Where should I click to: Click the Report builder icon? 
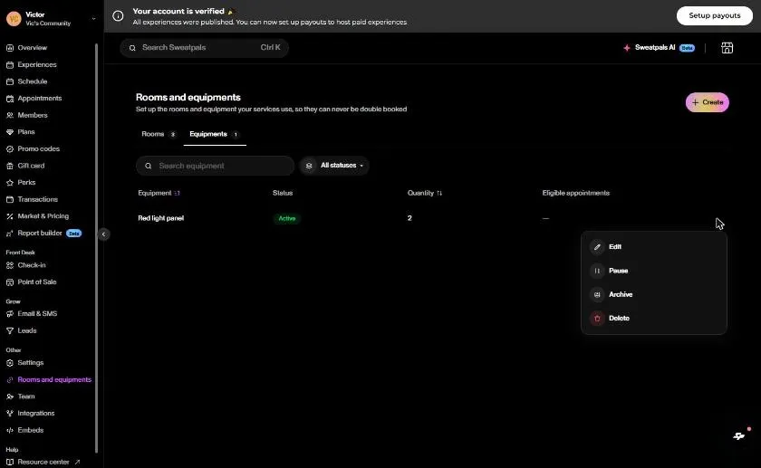point(10,234)
